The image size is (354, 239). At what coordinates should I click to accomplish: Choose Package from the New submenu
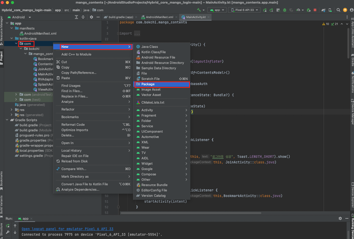[148, 84]
